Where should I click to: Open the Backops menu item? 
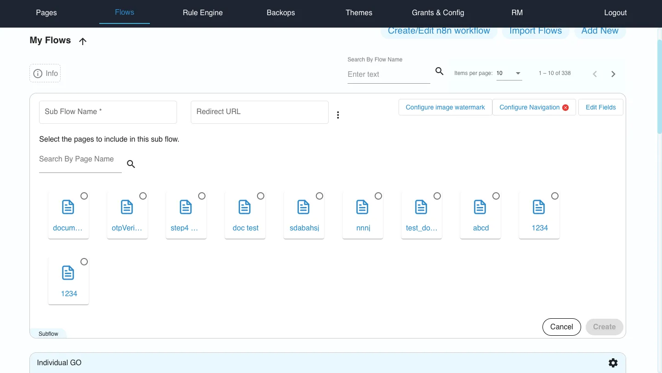(x=281, y=13)
